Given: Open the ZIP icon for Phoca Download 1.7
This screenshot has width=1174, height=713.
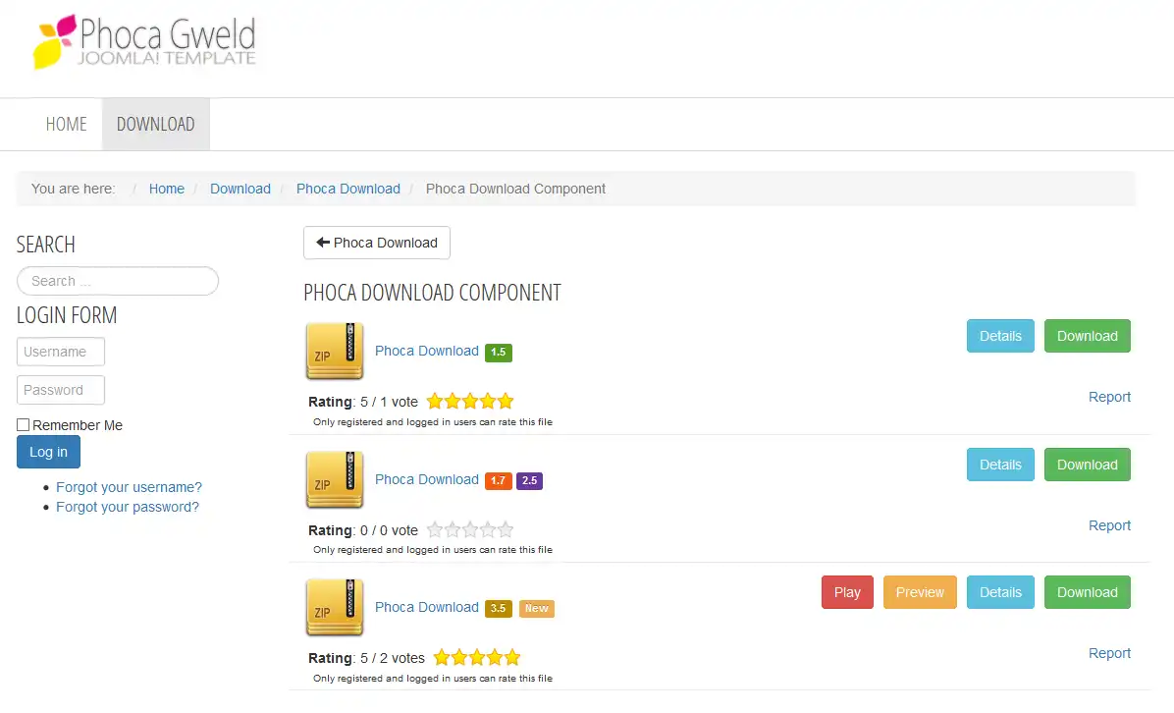Looking at the screenshot, I should pyautogui.click(x=335, y=479).
